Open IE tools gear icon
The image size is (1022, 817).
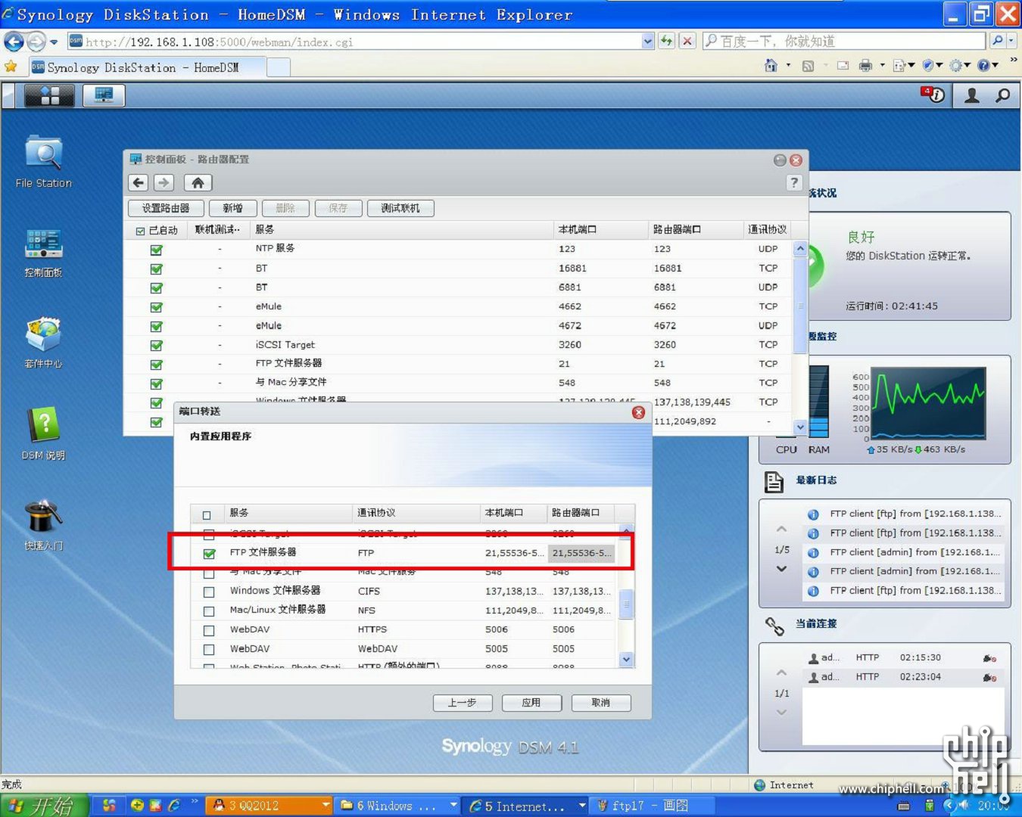[x=955, y=66]
